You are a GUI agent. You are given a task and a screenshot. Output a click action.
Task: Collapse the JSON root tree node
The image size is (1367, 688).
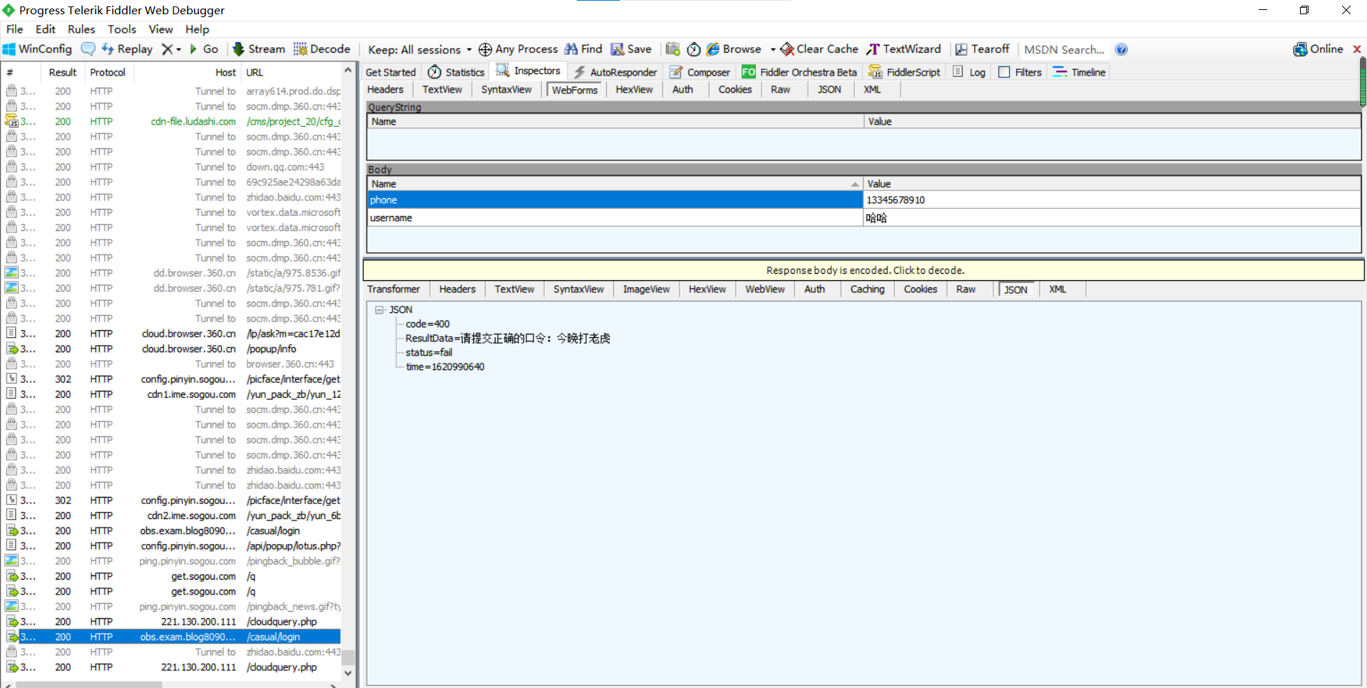[379, 309]
